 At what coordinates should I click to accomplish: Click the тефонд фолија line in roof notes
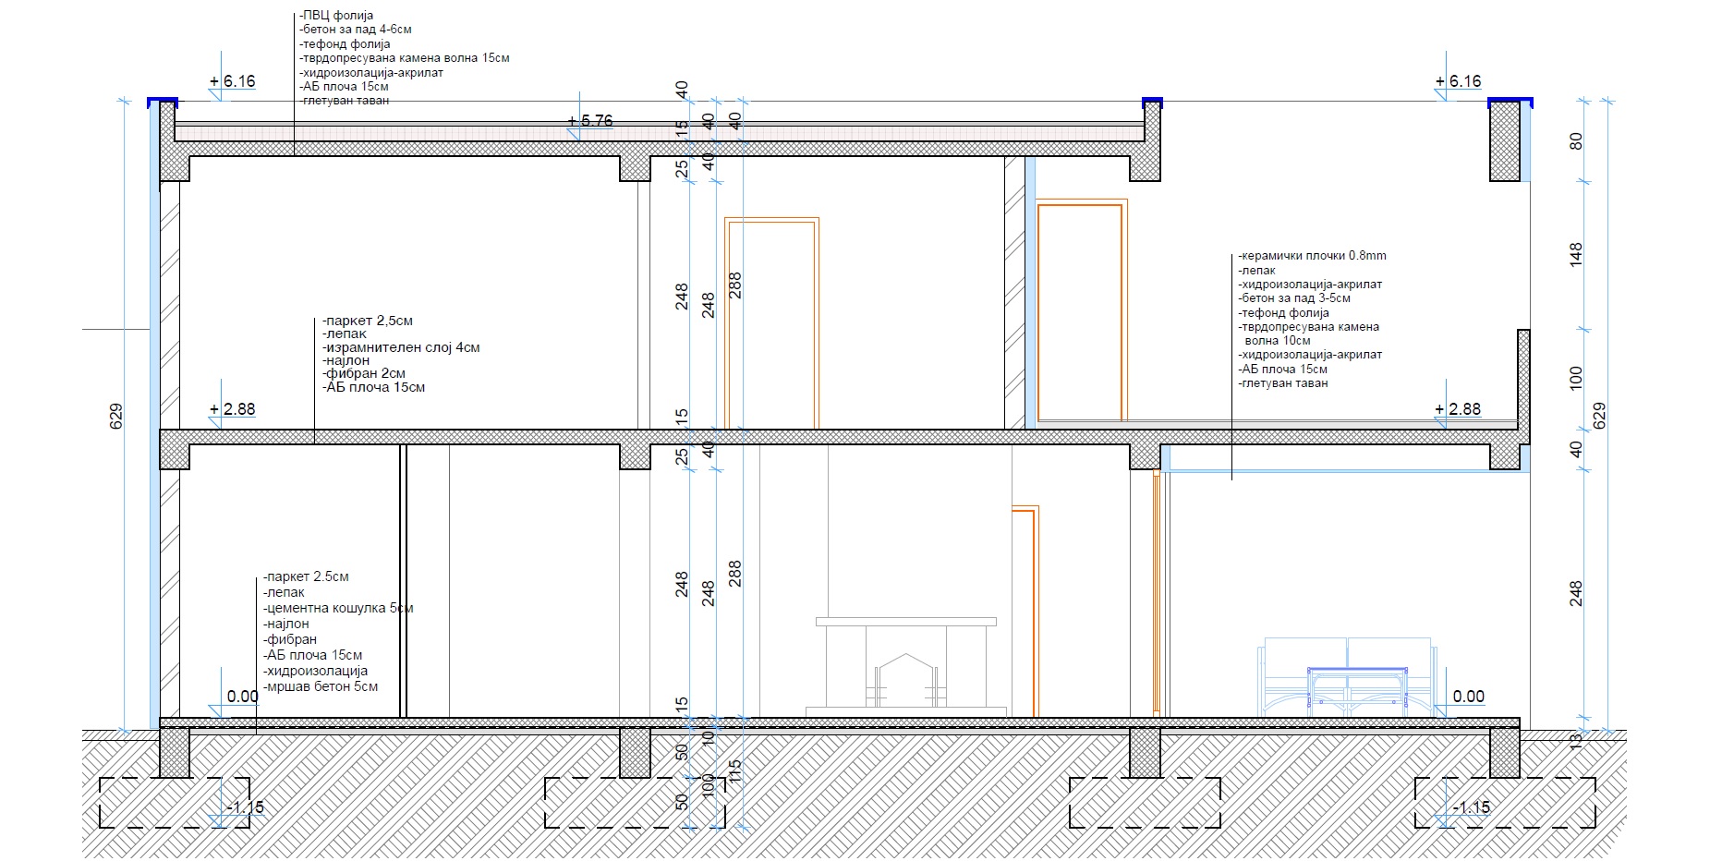tap(345, 44)
